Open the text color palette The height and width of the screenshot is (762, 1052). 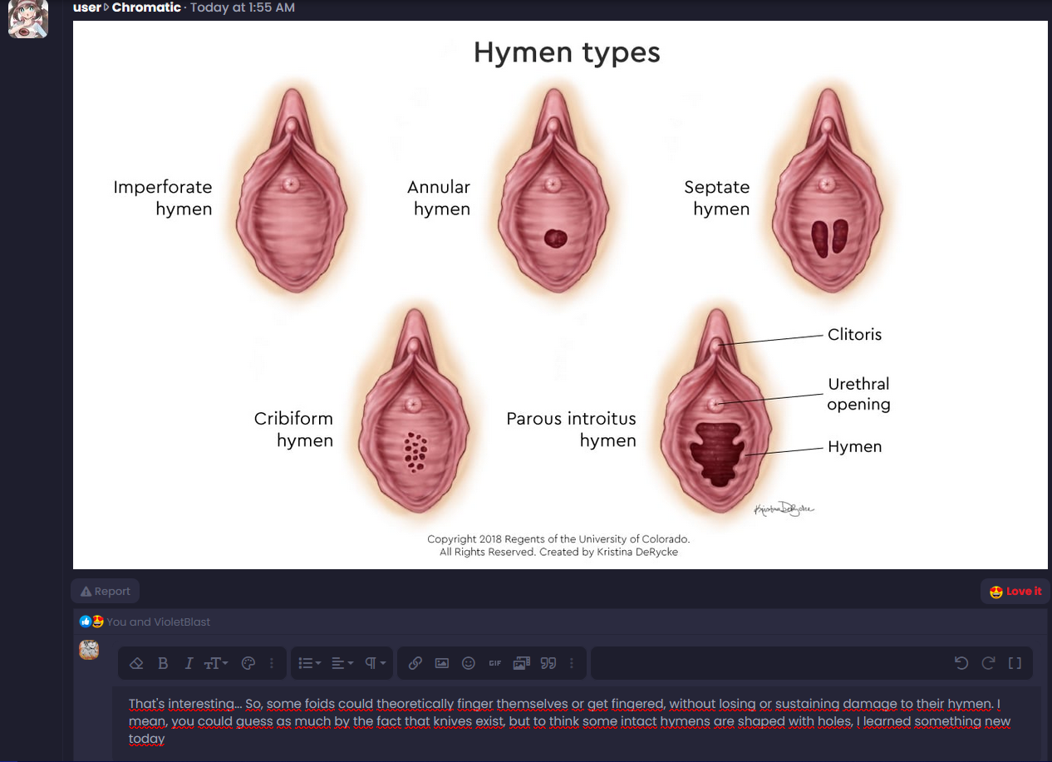pyautogui.click(x=248, y=663)
